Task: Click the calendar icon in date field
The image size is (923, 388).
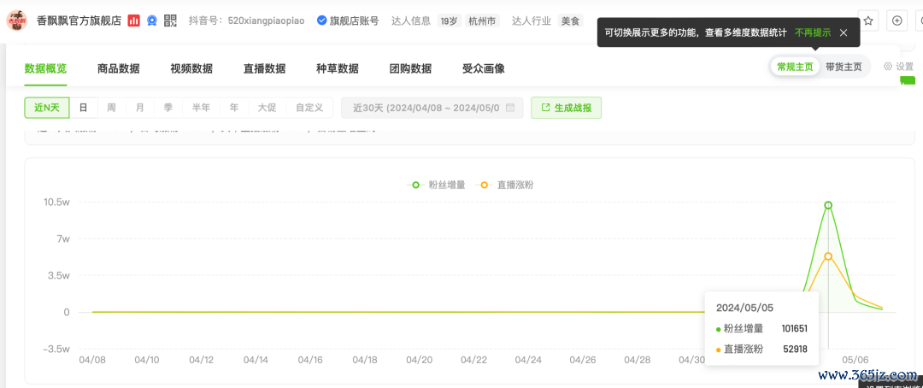Action: [x=510, y=108]
